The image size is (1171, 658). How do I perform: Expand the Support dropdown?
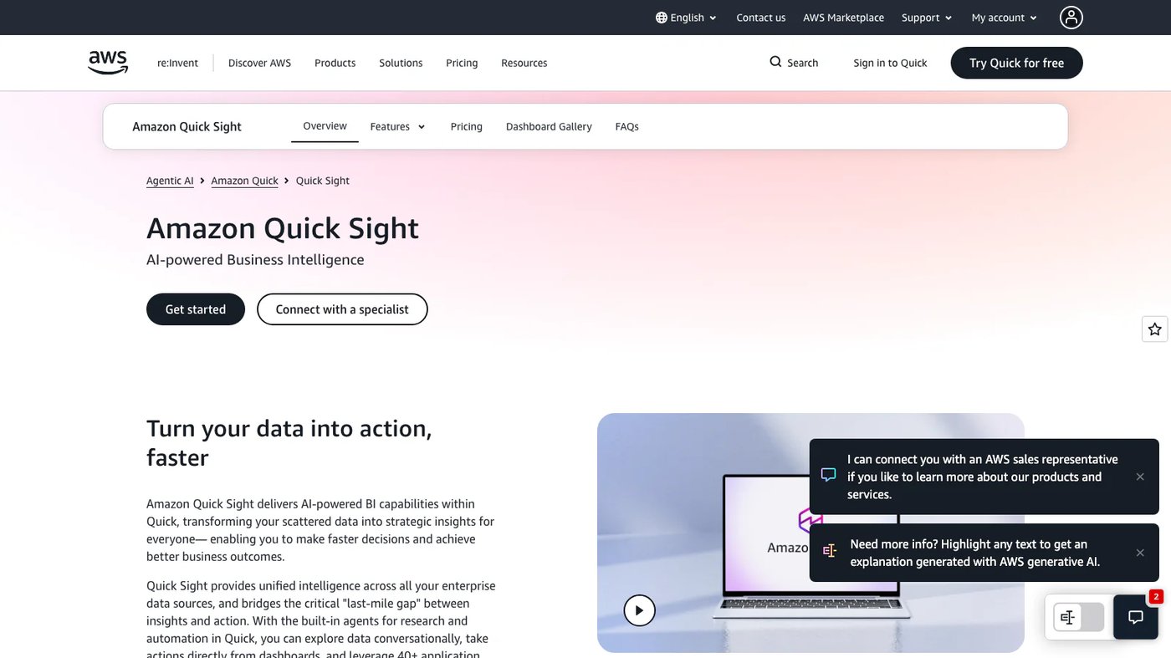pyautogui.click(x=927, y=18)
